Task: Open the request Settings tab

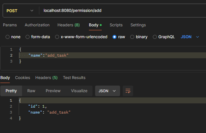Action: pyautogui.click(x=138, y=25)
